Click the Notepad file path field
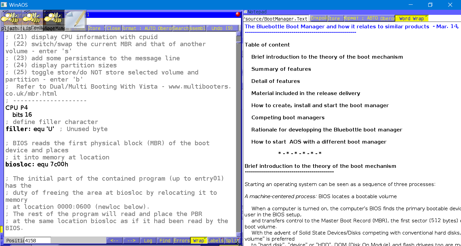Image resolution: width=461 pixels, height=246 pixels. [276, 19]
